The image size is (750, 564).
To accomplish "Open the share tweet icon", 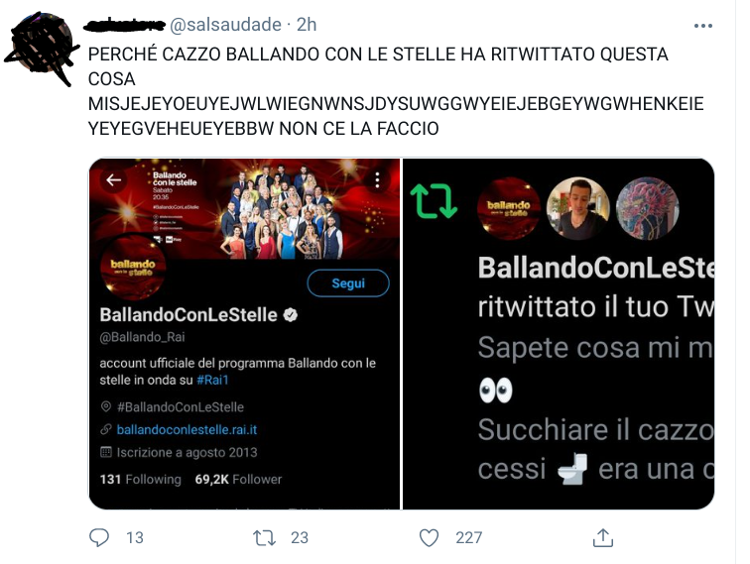I will coord(603,537).
